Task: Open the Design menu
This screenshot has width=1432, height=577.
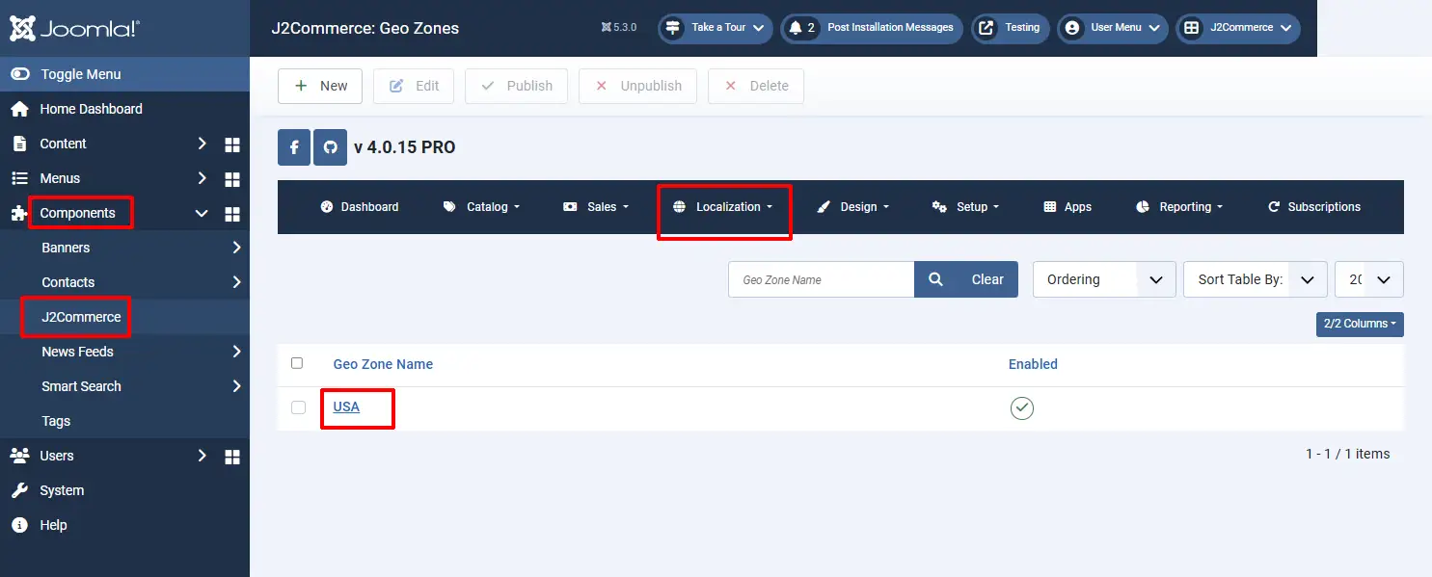Action: pos(852,207)
